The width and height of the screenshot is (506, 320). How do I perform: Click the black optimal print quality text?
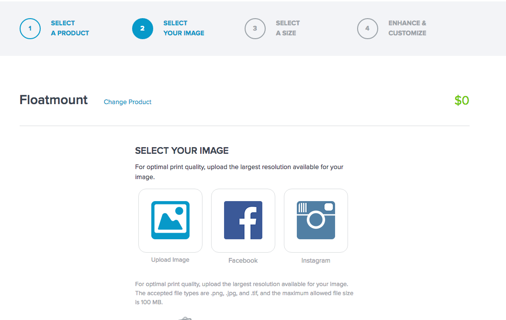pyautogui.click(x=239, y=171)
